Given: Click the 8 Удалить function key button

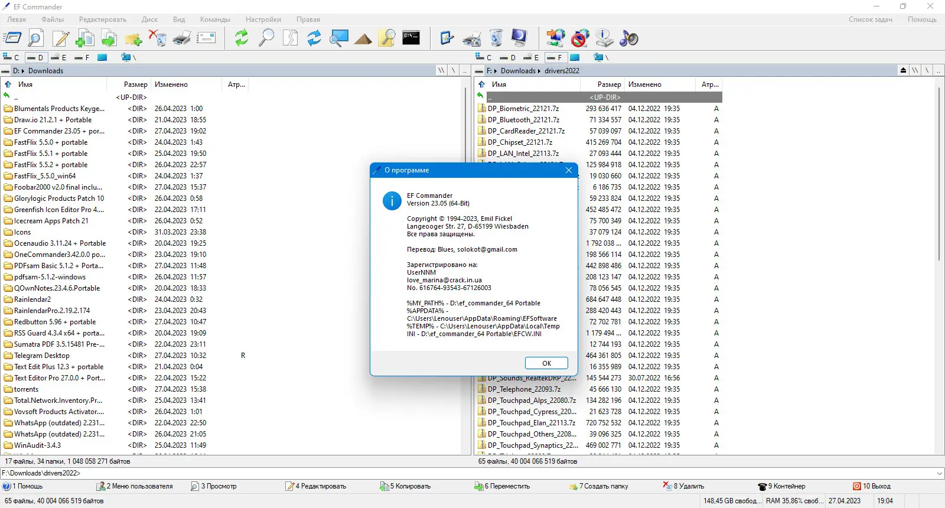Looking at the screenshot, I should 684,486.
